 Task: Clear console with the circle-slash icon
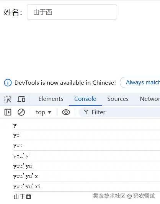click(21, 112)
